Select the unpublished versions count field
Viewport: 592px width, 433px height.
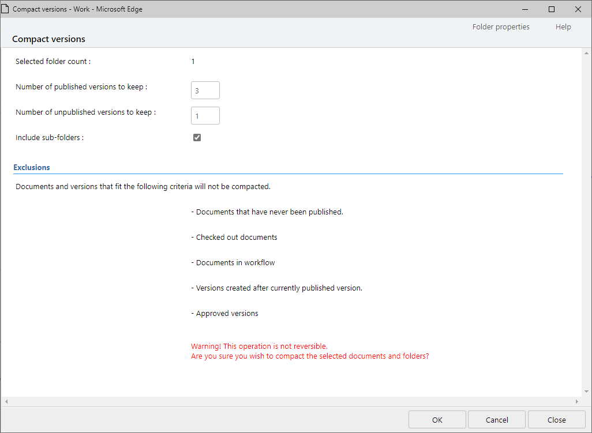click(x=205, y=115)
